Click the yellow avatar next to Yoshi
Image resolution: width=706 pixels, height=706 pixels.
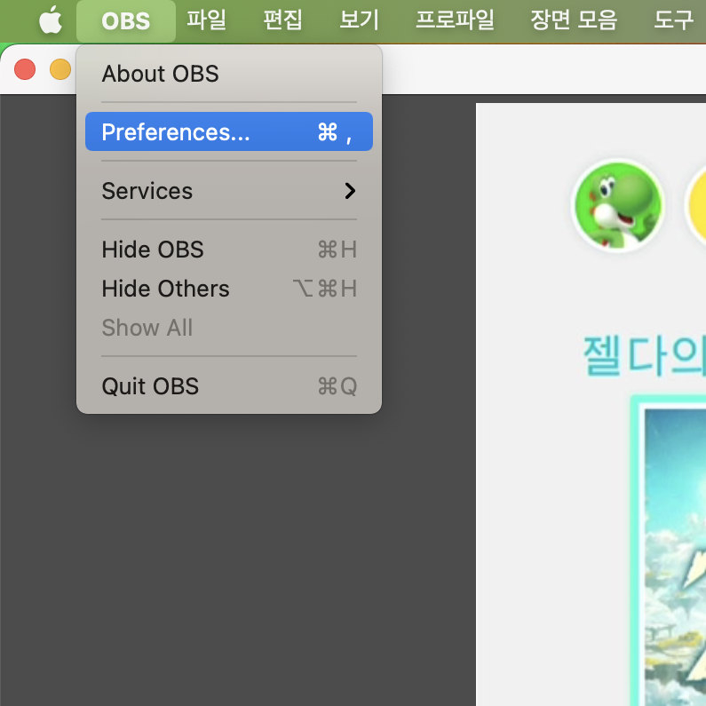click(695, 205)
